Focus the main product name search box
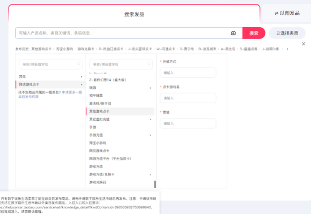The height and width of the screenshot is (214, 311). tap(123, 33)
